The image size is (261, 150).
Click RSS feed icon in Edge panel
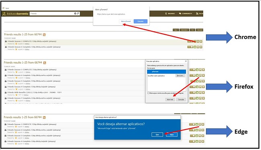pos(44,118)
